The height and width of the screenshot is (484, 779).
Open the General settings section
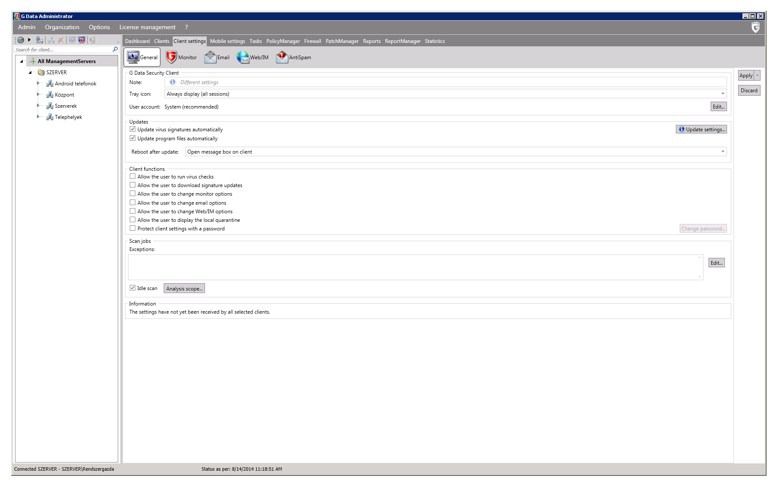point(142,57)
